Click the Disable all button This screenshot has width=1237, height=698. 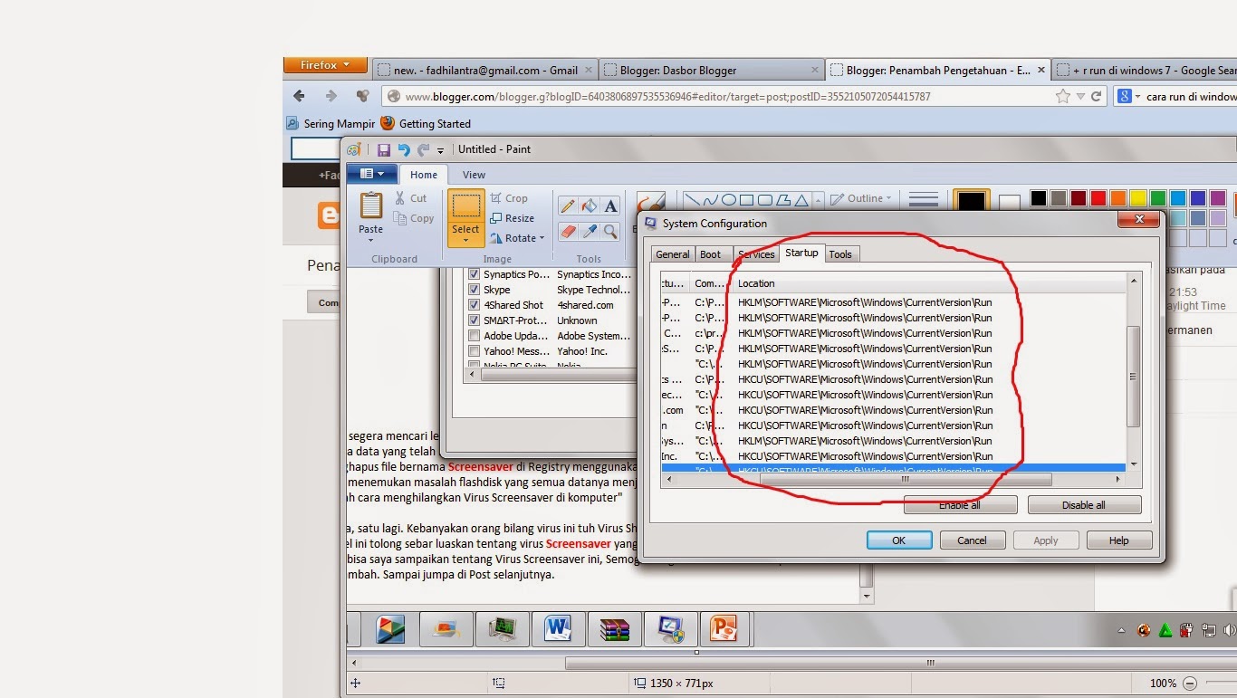coord(1084,504)
